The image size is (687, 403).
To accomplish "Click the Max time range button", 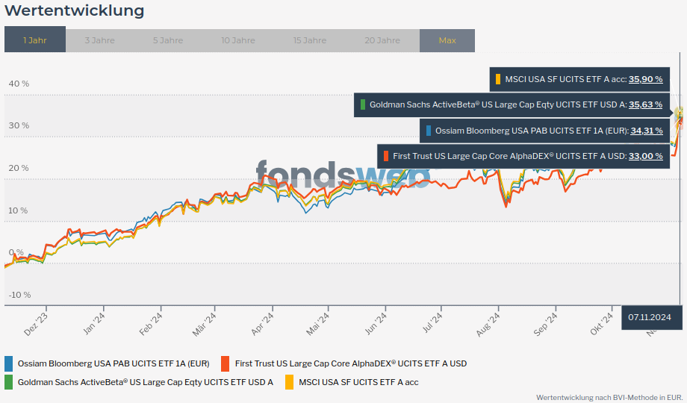I will pyautogui.click(x=447, y=40).
